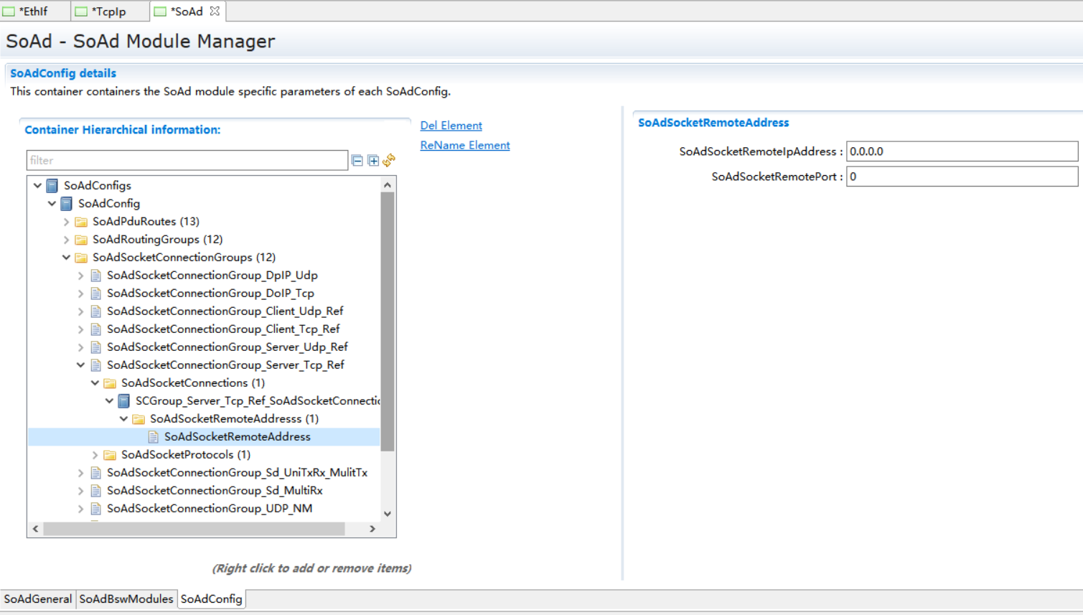The height and width of the screenshot is (615, 1083).
Task: Switch to the SoAdGeneral bottom tab
Action: [38, 598]
